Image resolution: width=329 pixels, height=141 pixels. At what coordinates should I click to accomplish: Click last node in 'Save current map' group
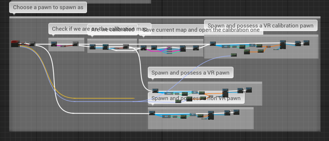pyautogui.click(x=196, y=48)
